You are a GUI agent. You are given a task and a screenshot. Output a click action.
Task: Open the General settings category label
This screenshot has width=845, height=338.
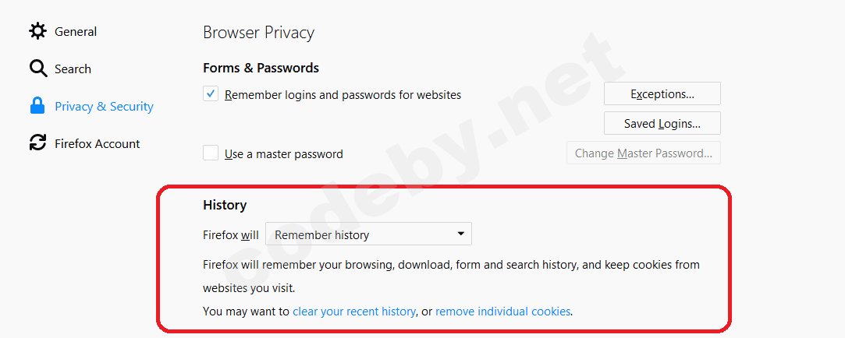(76, 32)
